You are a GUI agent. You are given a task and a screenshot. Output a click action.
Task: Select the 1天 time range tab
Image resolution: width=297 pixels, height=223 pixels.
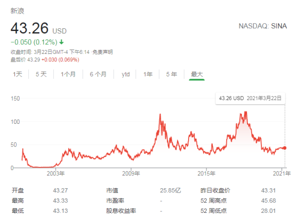18,74
